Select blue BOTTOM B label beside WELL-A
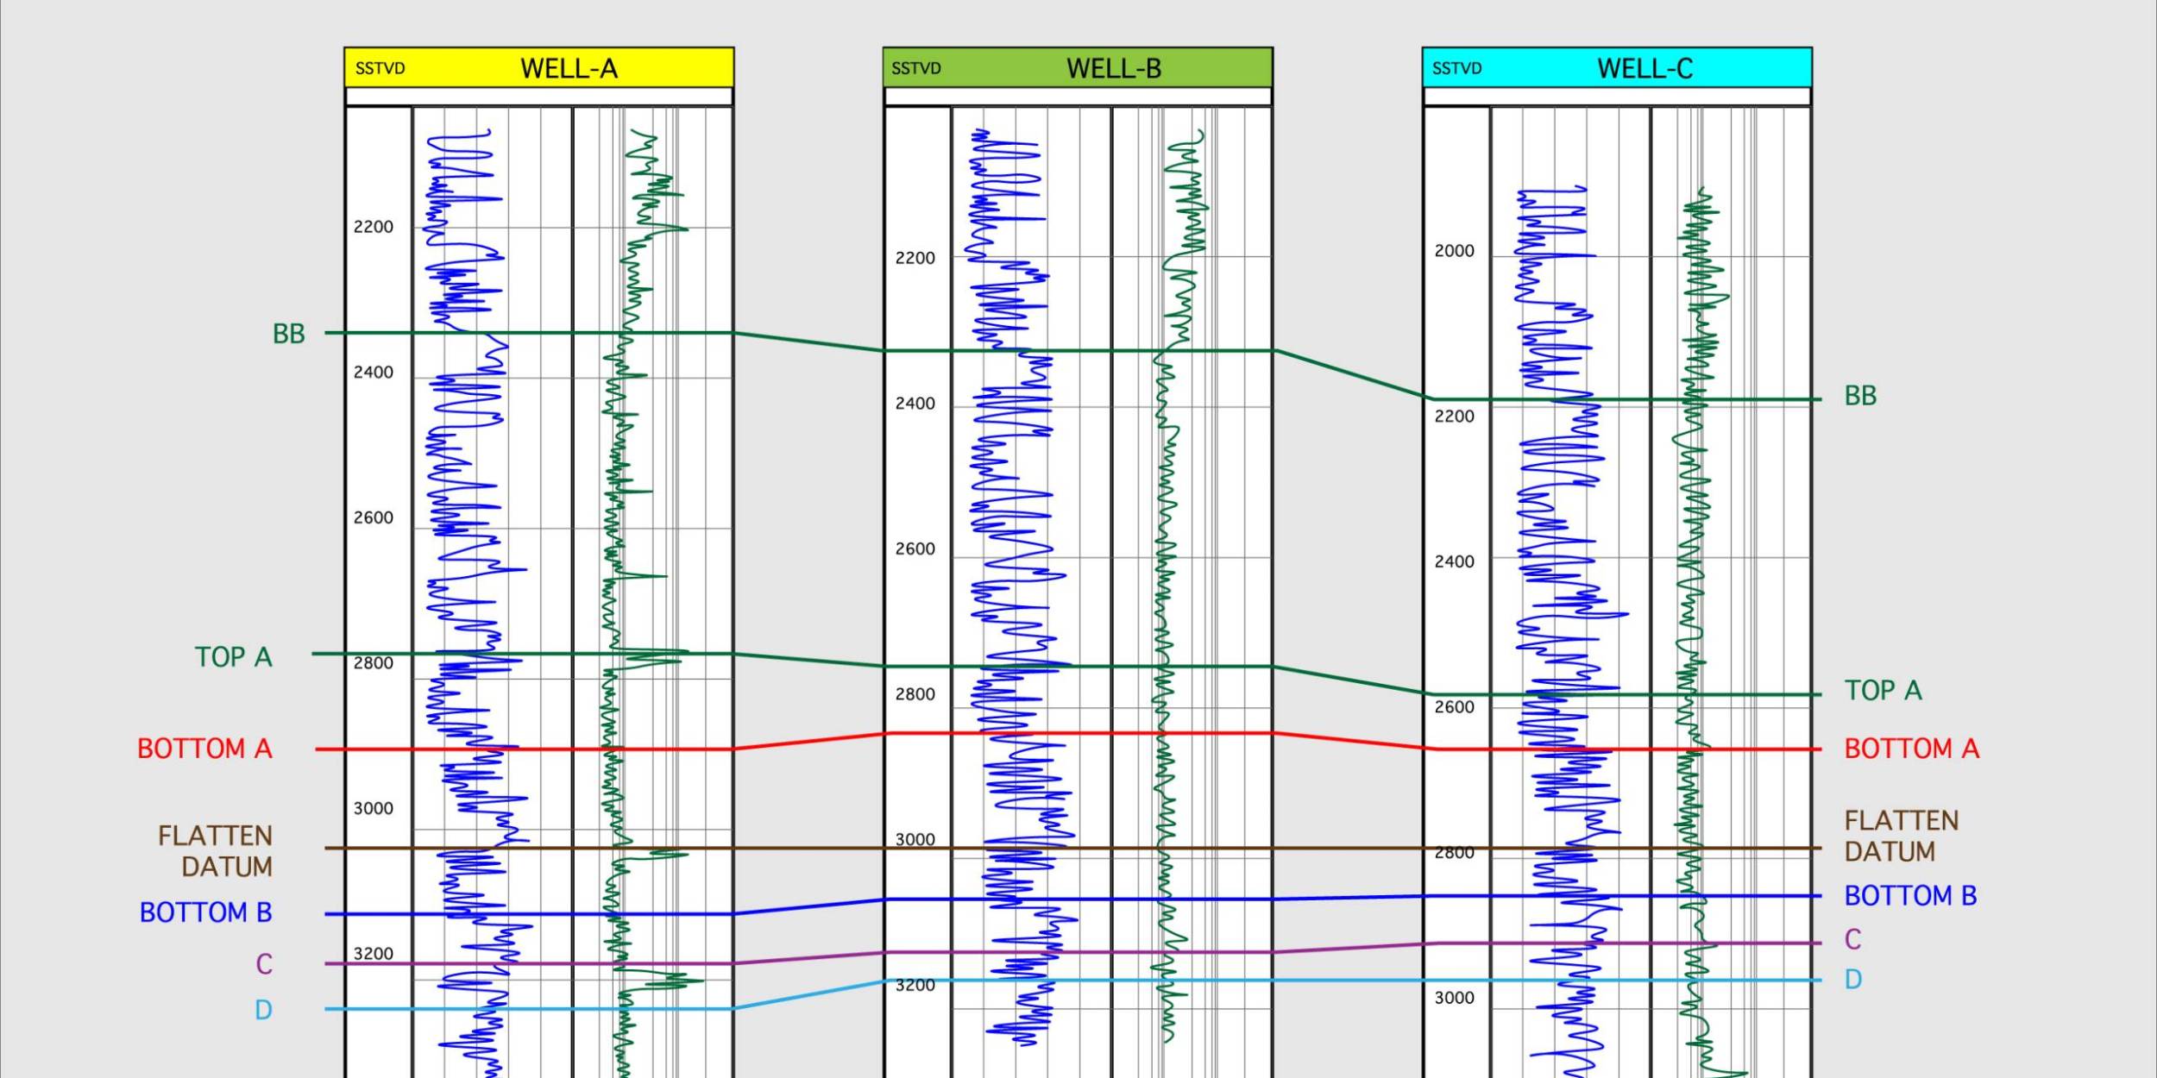 click(x=205, y=912)
